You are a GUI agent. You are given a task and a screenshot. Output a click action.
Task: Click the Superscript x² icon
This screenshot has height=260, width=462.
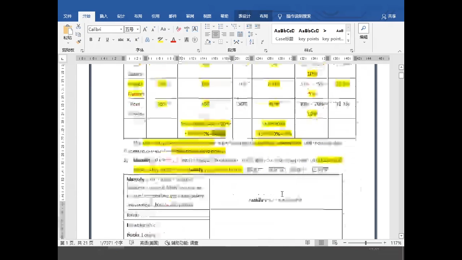tap(136, 40)
